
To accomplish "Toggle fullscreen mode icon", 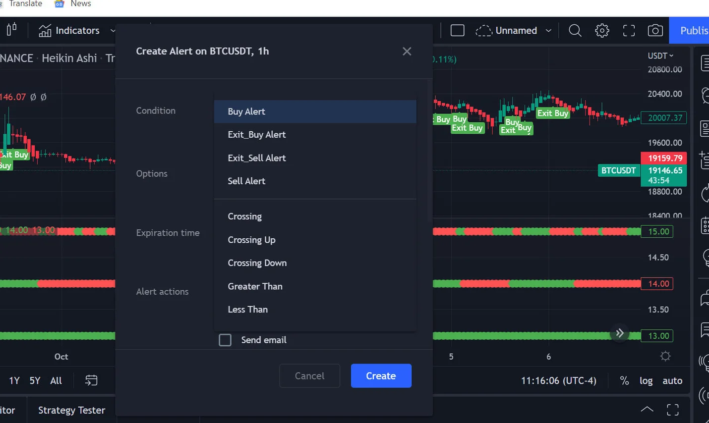I will [x=629, y=31].
